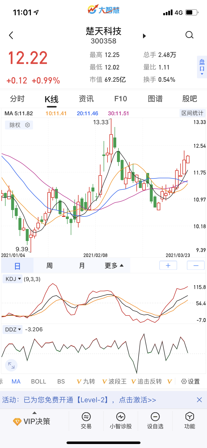Viewport: 207px width, 448px height.
Task: Tap the back arrow icon
Action: 11,35
